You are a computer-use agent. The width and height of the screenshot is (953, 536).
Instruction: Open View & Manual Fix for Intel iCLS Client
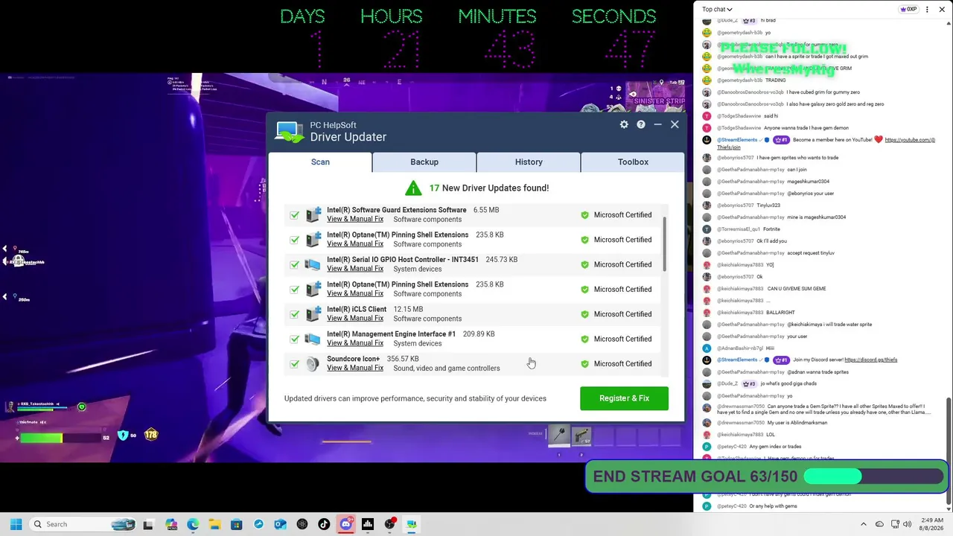point(355,319)
